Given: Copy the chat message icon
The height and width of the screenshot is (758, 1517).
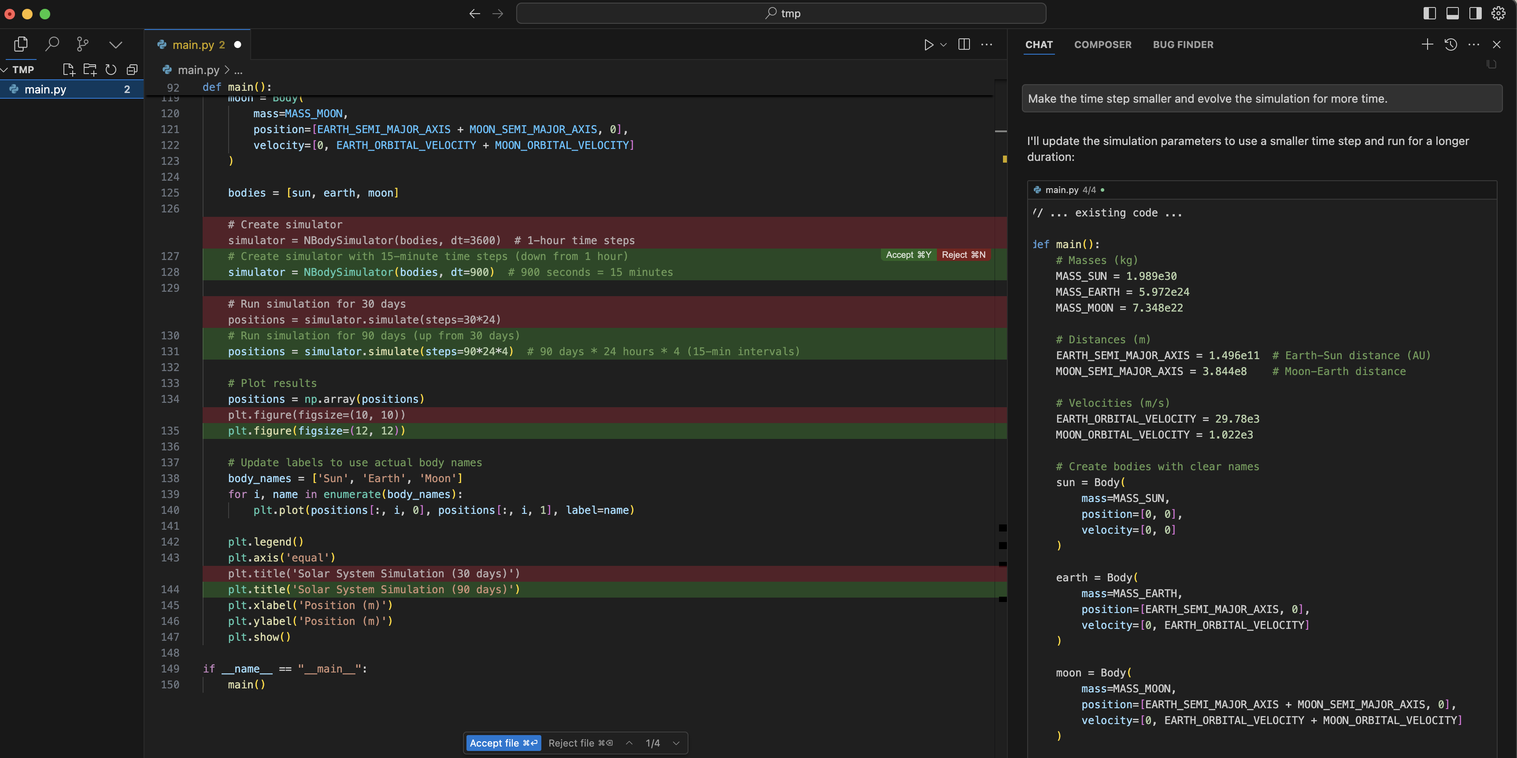Looking at the screenshot, I should [1491, 64].
